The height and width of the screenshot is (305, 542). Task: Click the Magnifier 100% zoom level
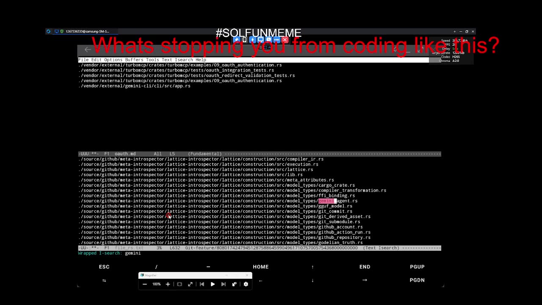(x=156, y=284)
